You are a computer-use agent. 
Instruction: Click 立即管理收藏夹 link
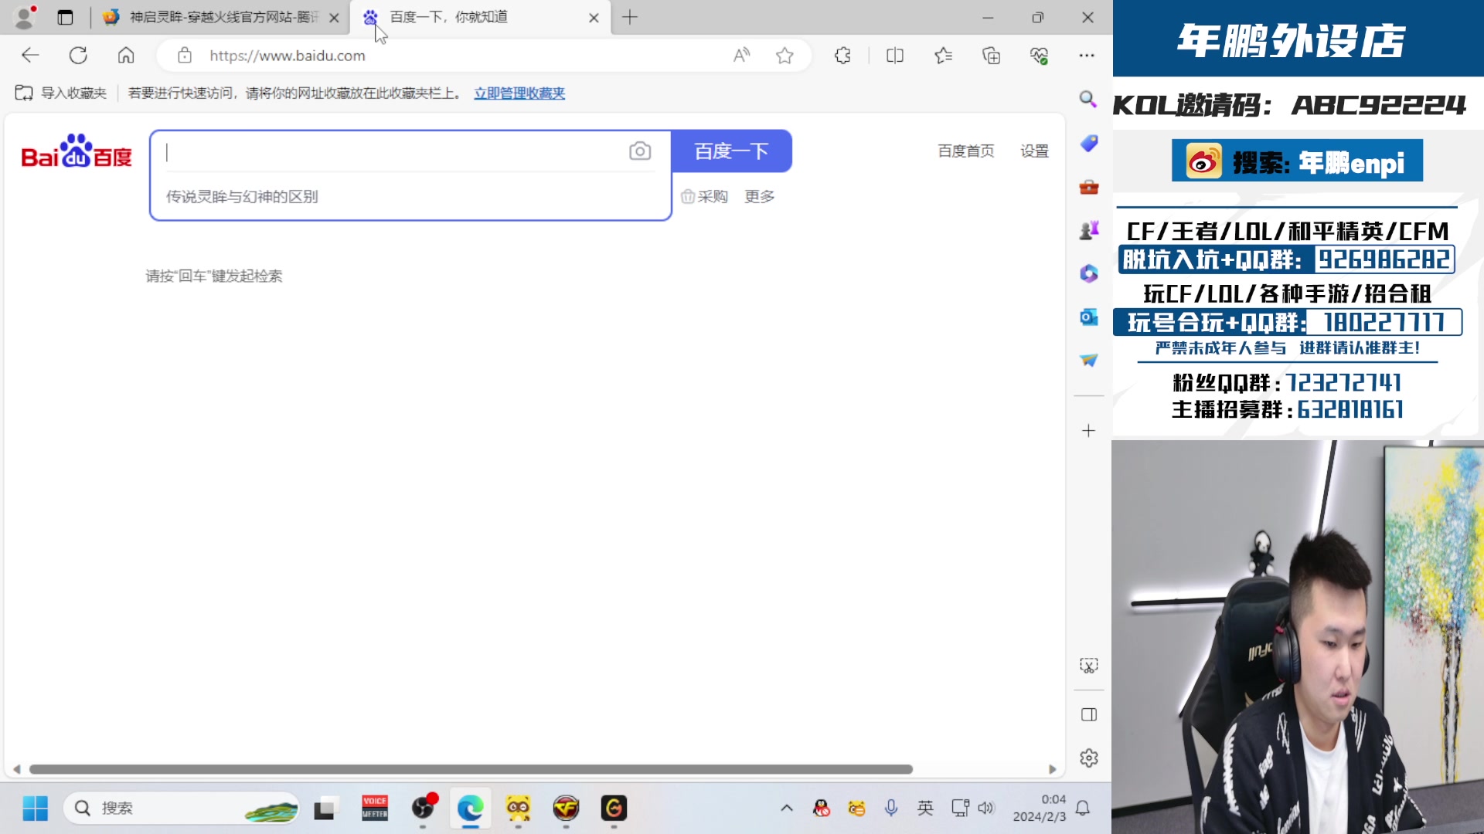tap(519, 93)
